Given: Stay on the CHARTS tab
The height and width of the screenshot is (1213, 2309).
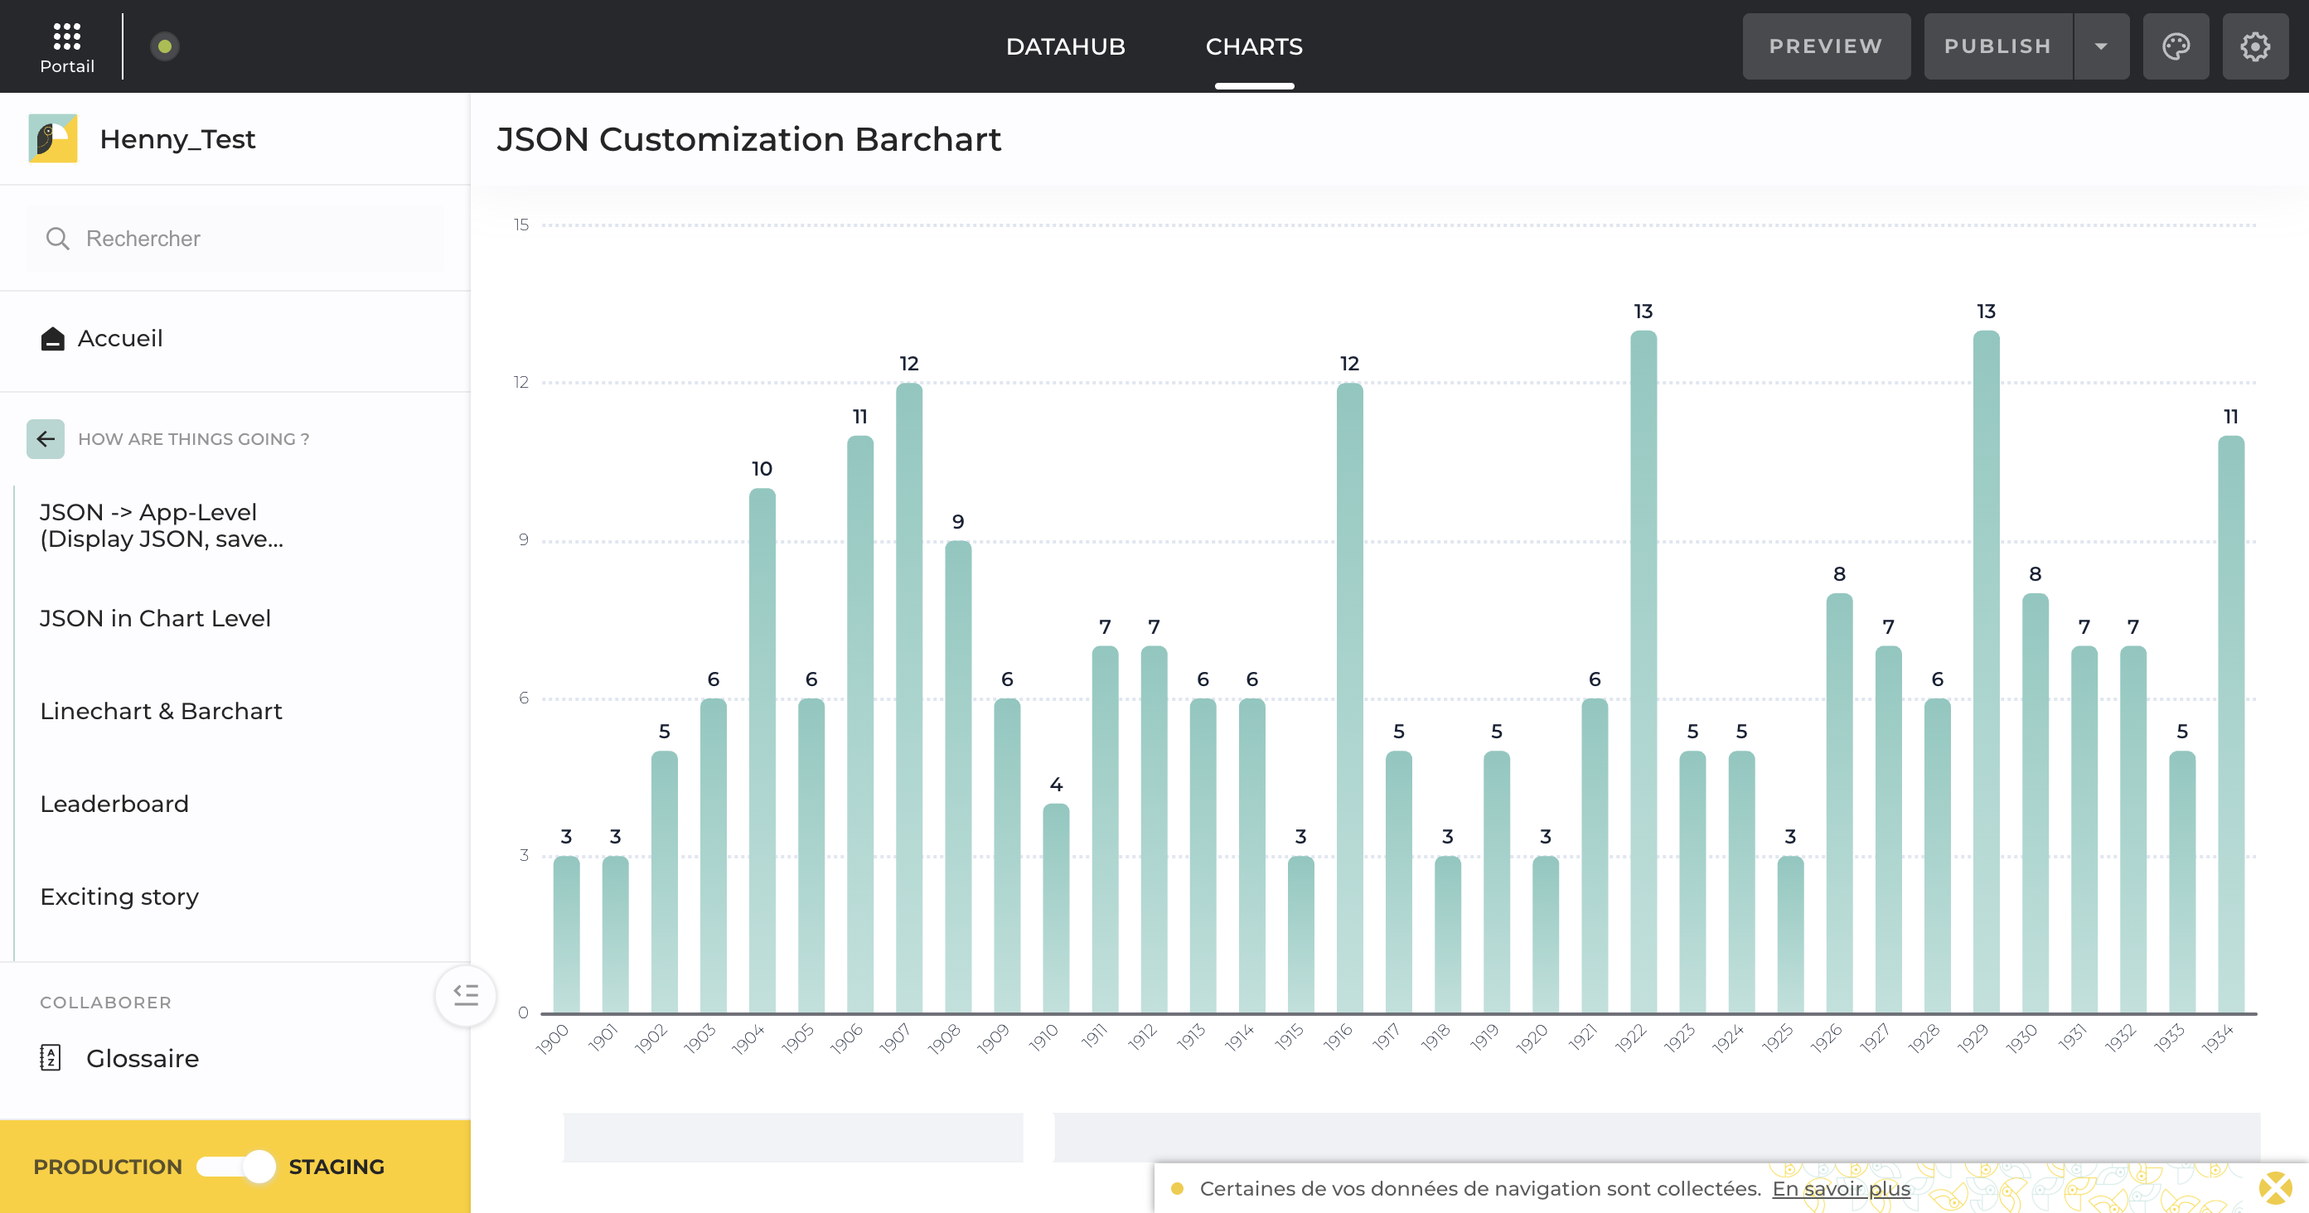Looking at the screenshot, I should (x=1254, y=46).
